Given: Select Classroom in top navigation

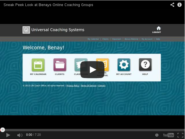Looking at the screenshot, I should coord(116,39).
